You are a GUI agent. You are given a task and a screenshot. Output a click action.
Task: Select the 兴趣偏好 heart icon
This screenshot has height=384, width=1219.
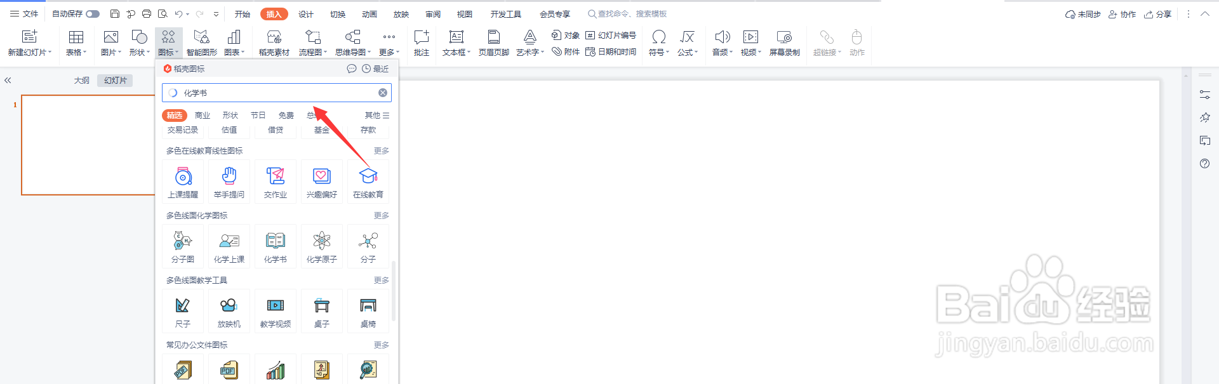[x=322, y=182]
